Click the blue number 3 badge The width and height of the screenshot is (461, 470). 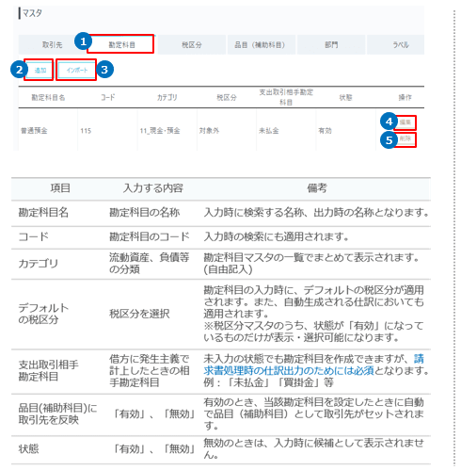click(x=104, y=70)
